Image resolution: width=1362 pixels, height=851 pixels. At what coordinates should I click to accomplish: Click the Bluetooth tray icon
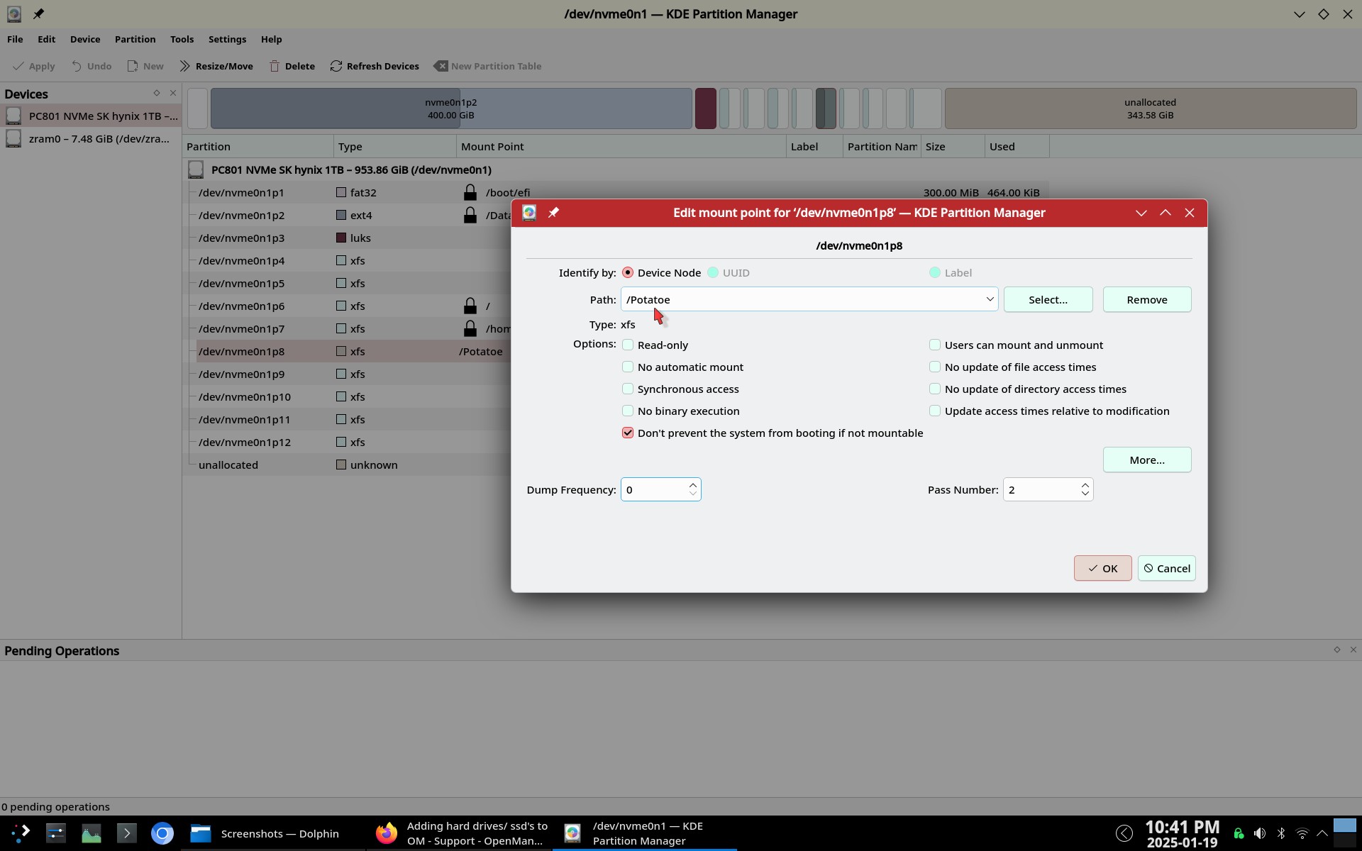tap(1281, 833)
